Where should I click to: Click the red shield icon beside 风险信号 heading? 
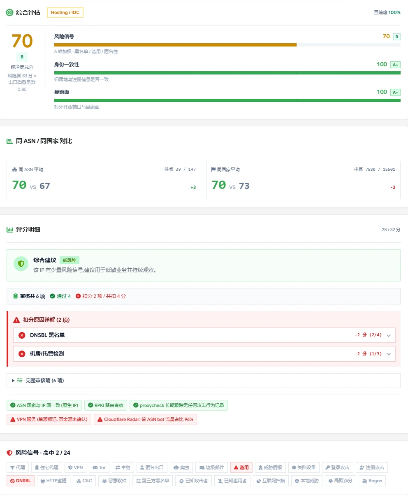coord(9,453)
